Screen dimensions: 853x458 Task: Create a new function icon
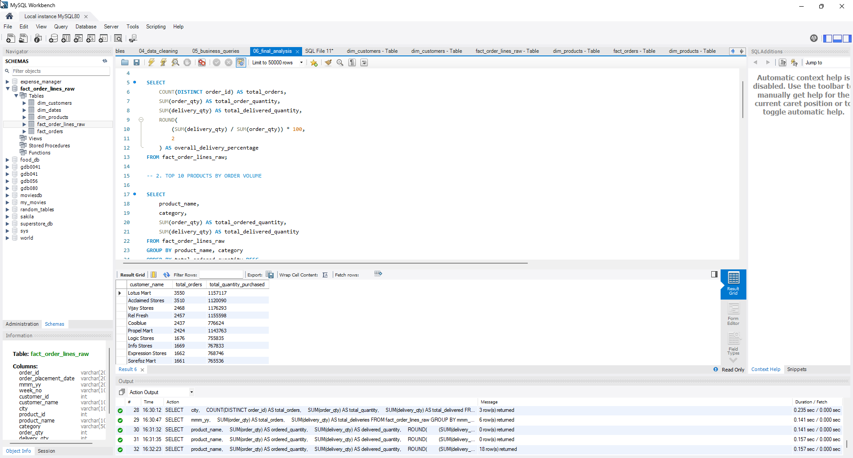point(103,39)
